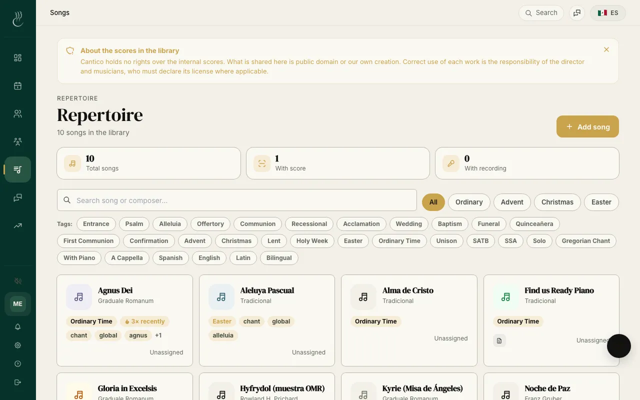Viewport: 640px width, 400px height.
Task: Click the With score stat card
Action: coord(338,163)
